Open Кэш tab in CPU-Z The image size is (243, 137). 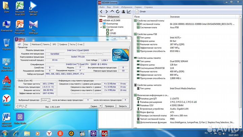click(x=26, y=44)
